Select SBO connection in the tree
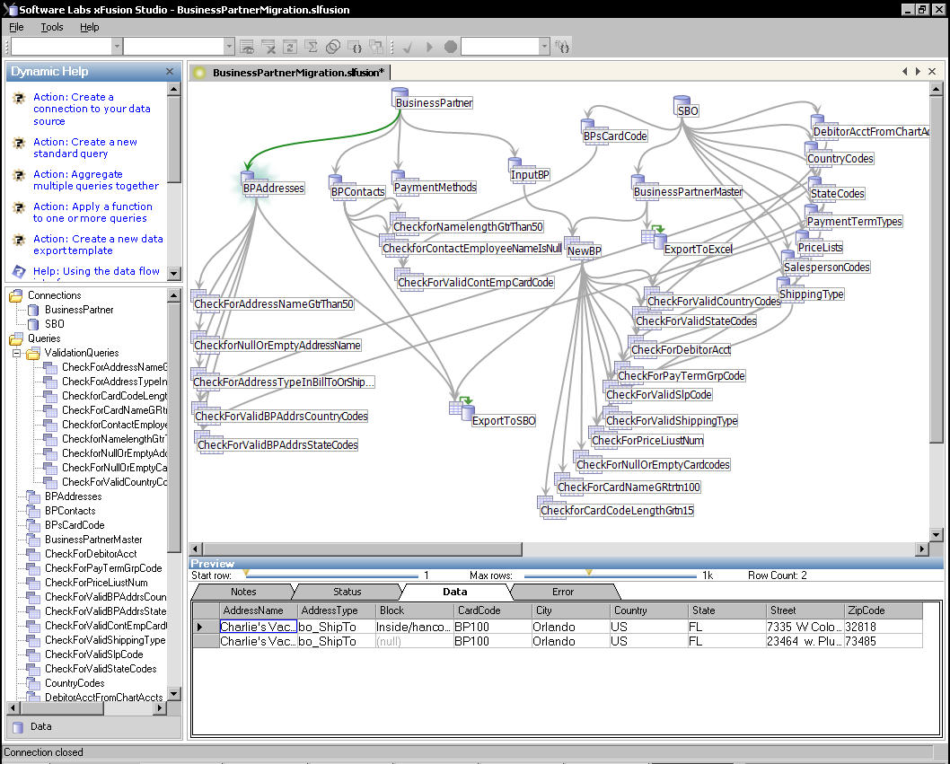This screenshot has width=950, height=764. coord(55,324)
